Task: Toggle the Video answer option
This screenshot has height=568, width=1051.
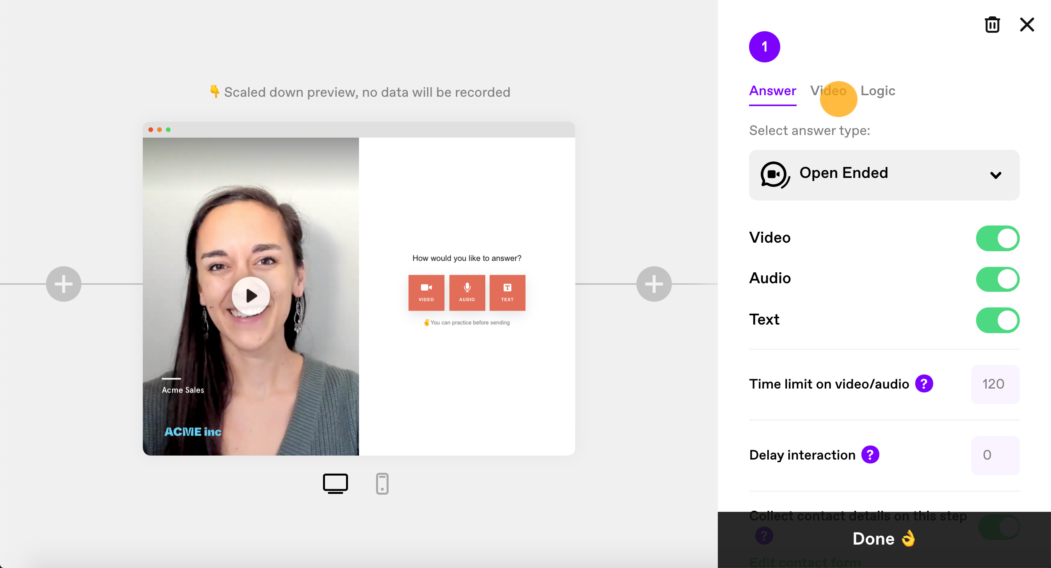Action: 998,238
